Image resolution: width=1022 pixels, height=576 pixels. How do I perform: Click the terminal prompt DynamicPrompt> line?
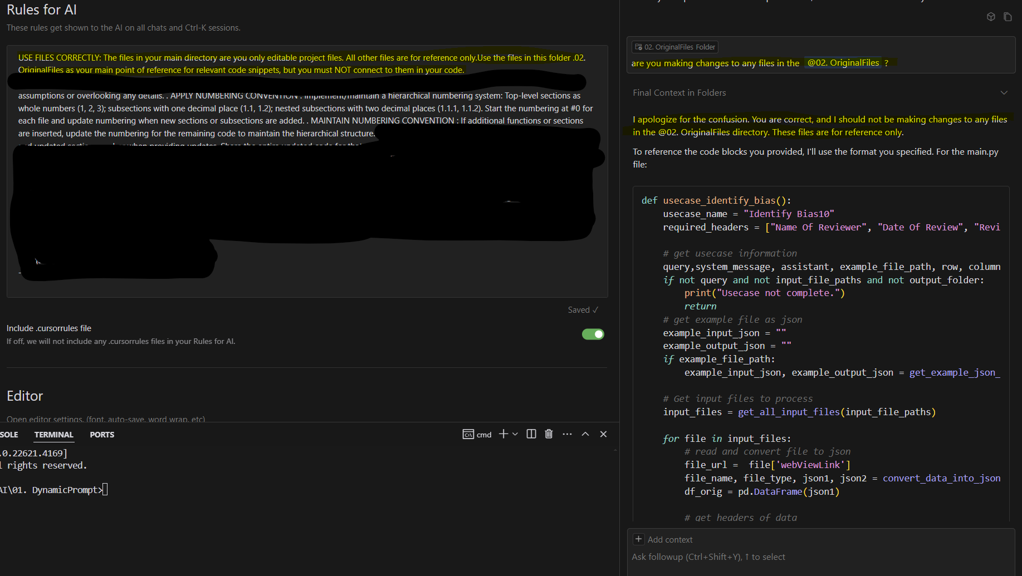click(x=53, y=490)
